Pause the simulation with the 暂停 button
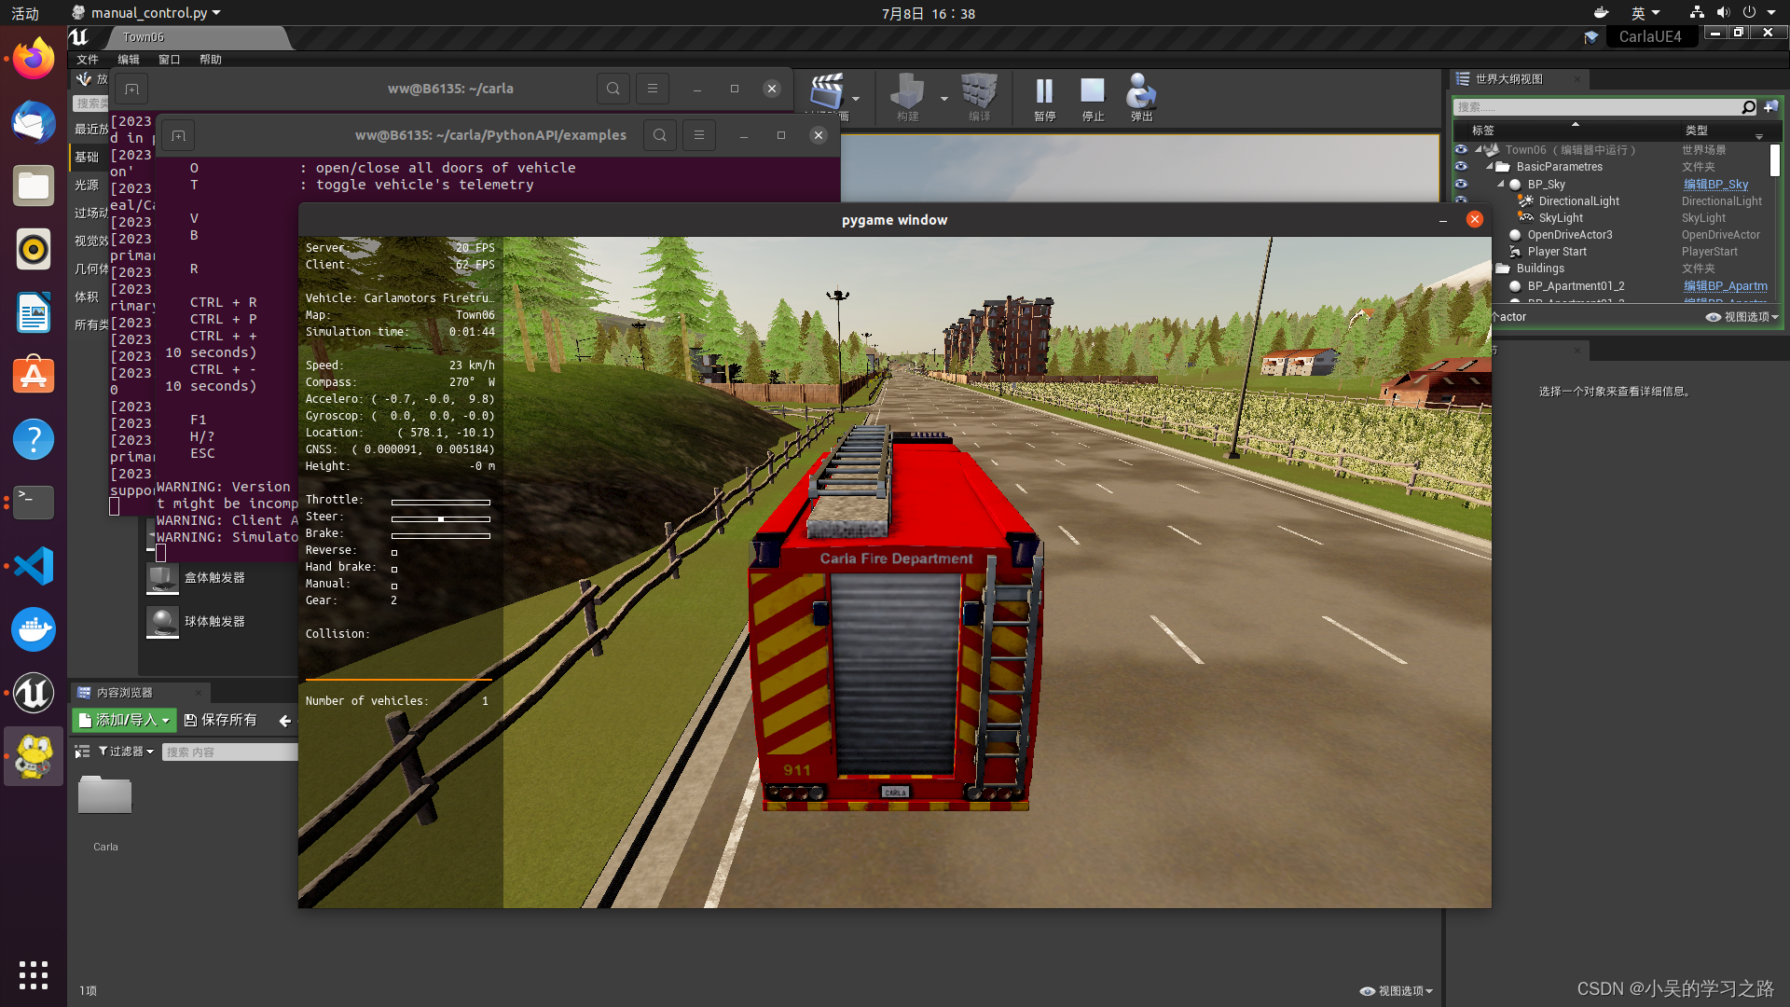 (x=1044, y=98)
